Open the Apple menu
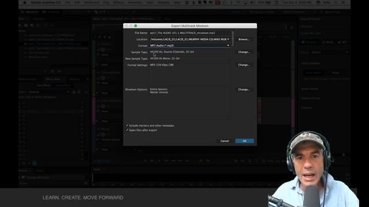 point(24,2)
